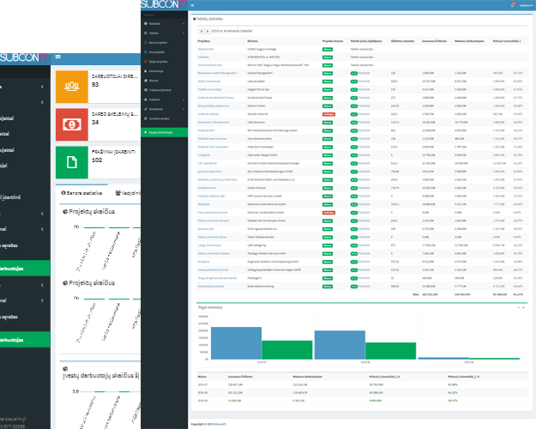Click the orange employees card icon
The width and height of the screenshot is (536, 429).
[72, 87]
